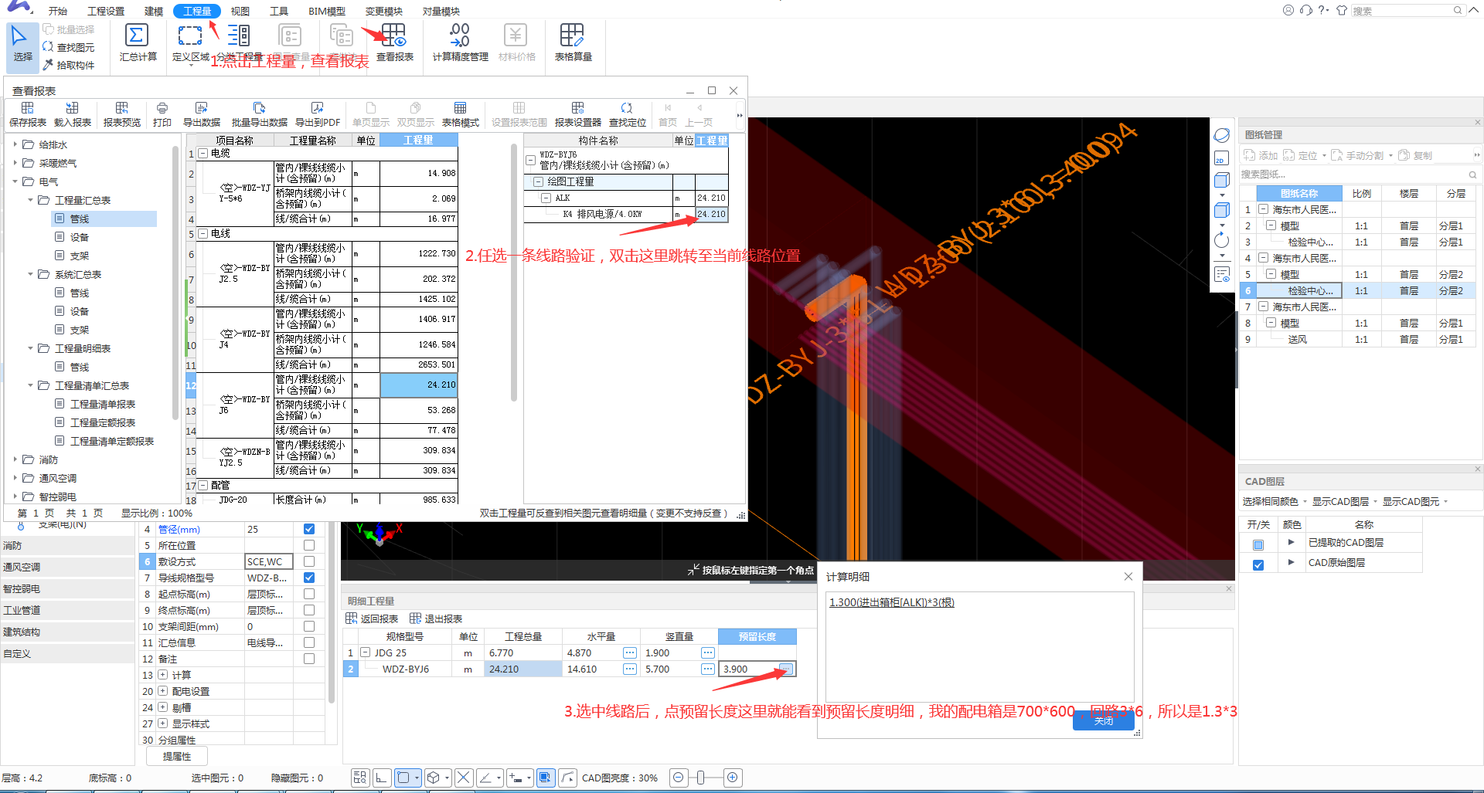
Task: Toggle checkbox for 起点标高(m) row
Action: click(x=309, y=594)
